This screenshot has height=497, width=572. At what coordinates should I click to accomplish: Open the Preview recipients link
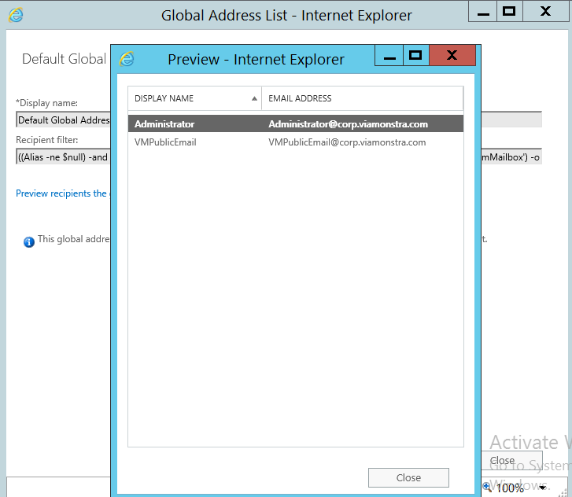[61, 193]
